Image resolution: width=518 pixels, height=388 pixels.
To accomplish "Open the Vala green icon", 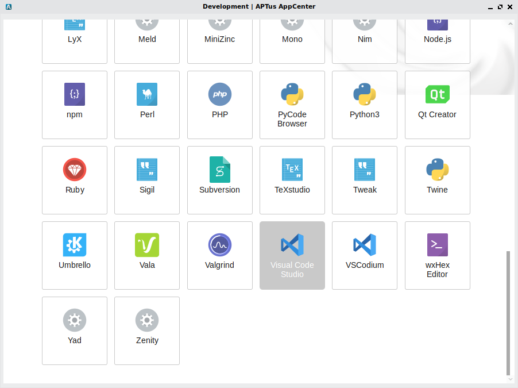I will point(147,245).
